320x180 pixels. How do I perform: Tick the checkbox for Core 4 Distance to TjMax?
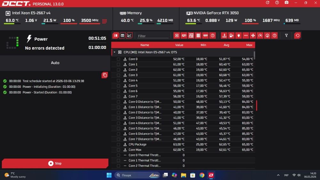coord(118,123)
